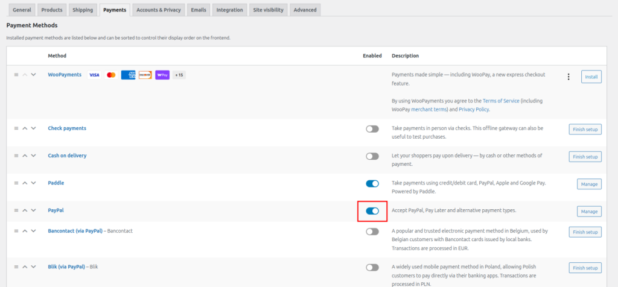Viewport: 618px width, 287px height.
Task: Move Paddle up in the list
Action: pyautogui.click(x=25, y=183)
